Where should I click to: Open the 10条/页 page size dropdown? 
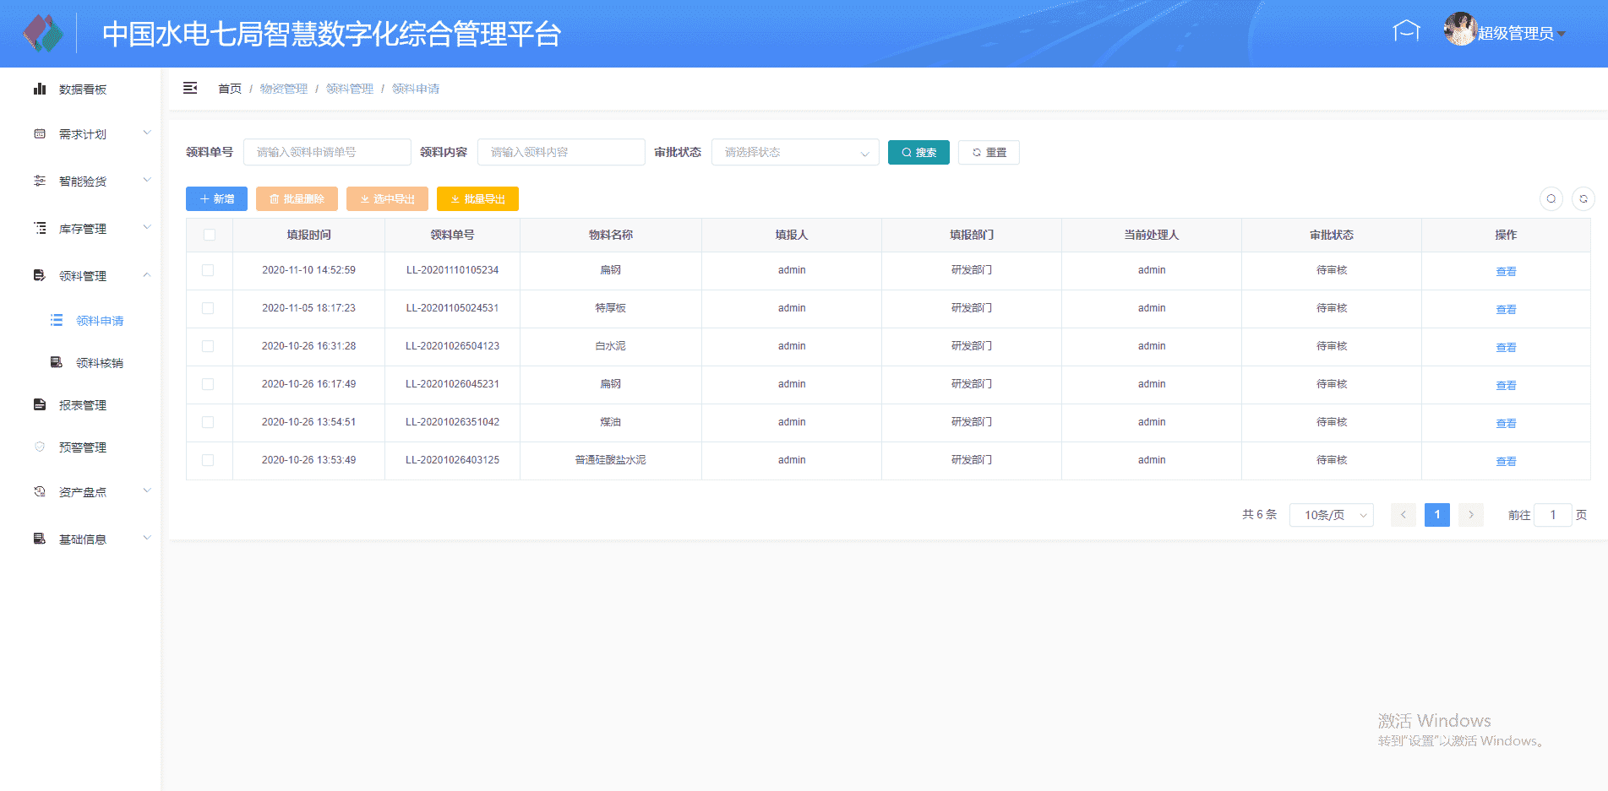click(x=1331, y=515)
